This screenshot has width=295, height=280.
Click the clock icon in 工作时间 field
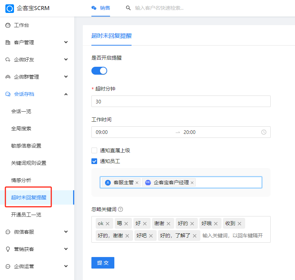[264, 132]
